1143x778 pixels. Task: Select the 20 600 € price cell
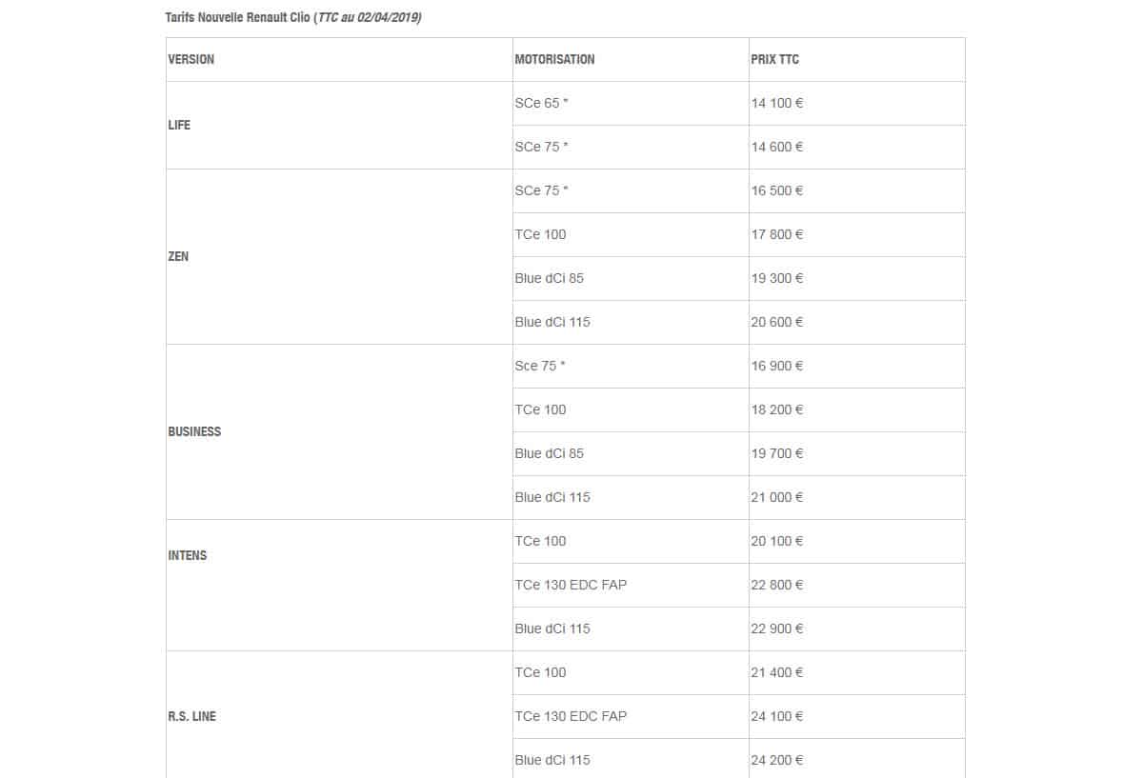[x=856, y=322]
